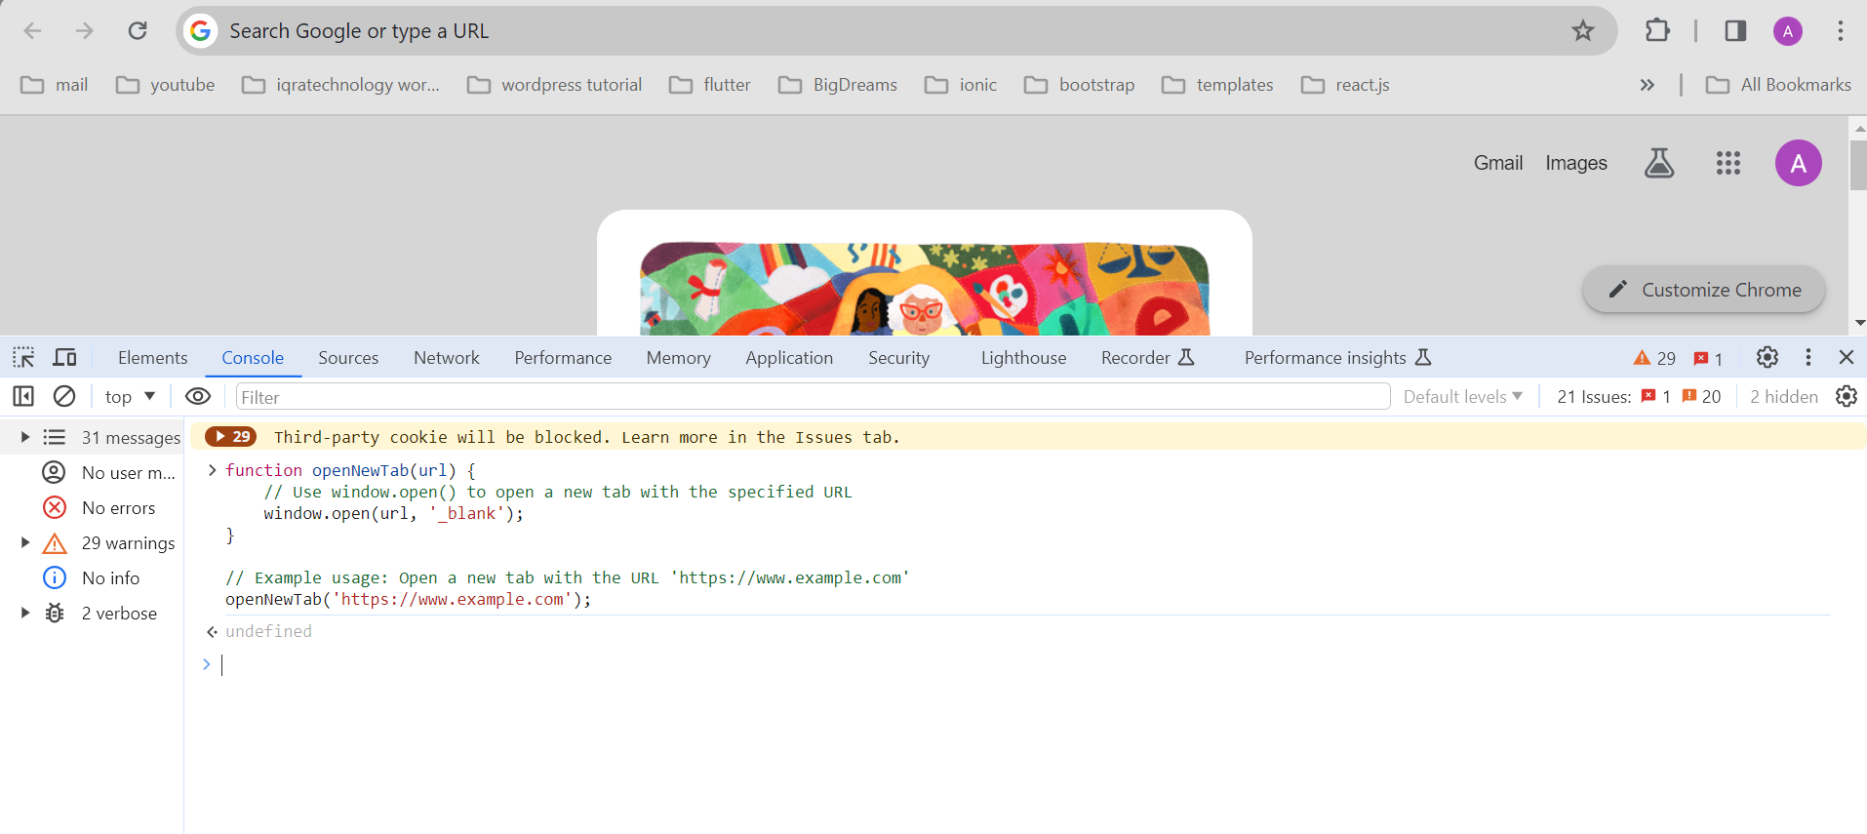Toggle the device toolbar icon
Screen dimensions: 1867x834
click(x=64, y=358)
